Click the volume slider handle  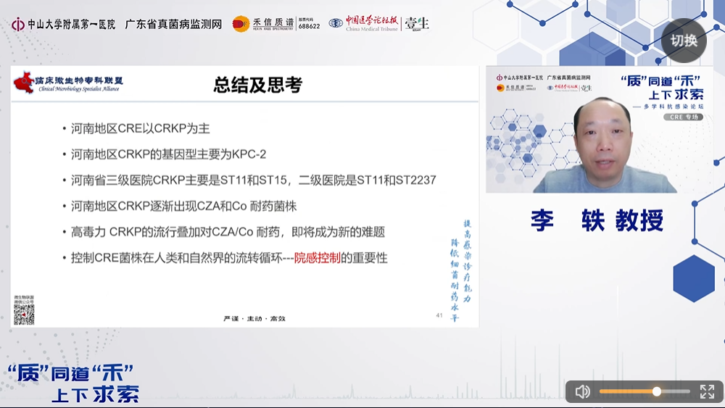click(x=657, y=391)
